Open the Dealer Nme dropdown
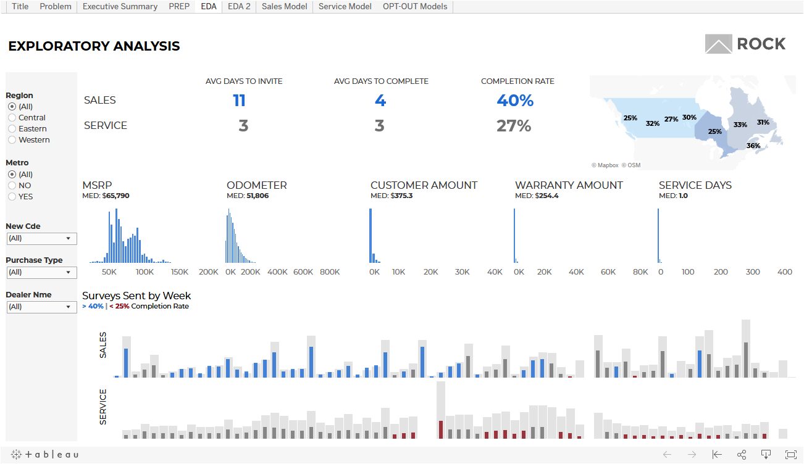Screen dimensions: 804x464 [41, 307]
